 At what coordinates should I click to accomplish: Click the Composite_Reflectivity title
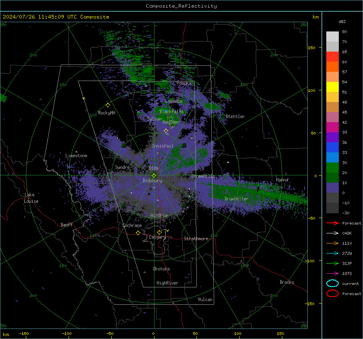(x=181, y=6)
